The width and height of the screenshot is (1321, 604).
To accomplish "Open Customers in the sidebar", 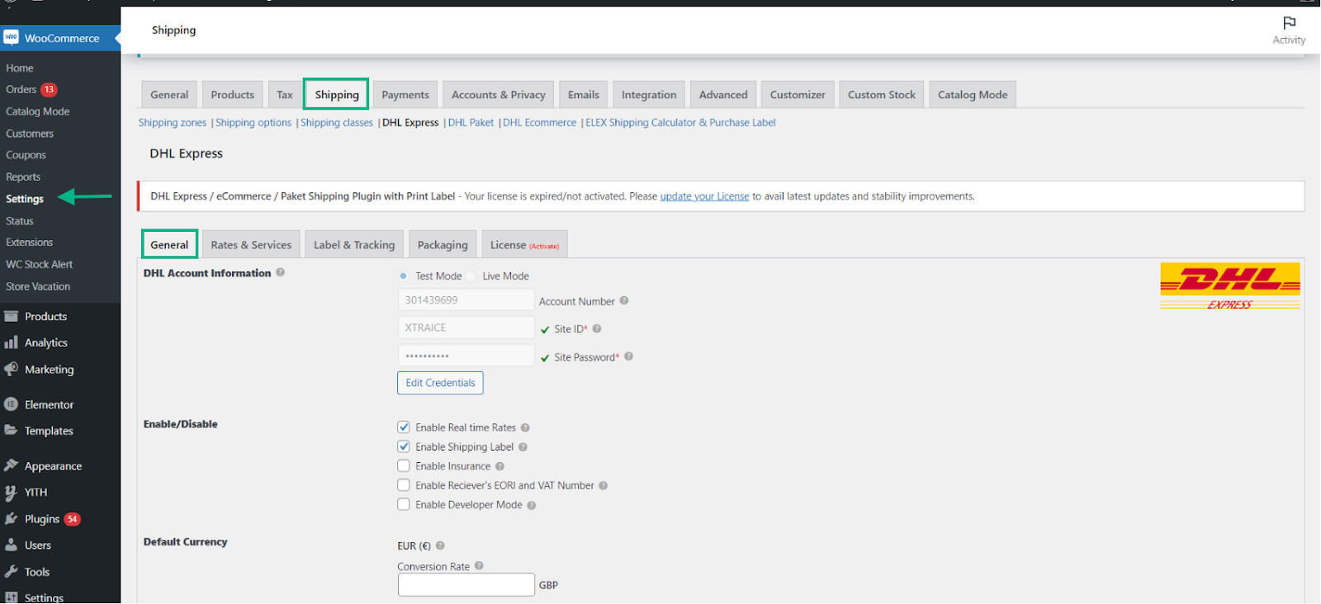I will point(30,134).
